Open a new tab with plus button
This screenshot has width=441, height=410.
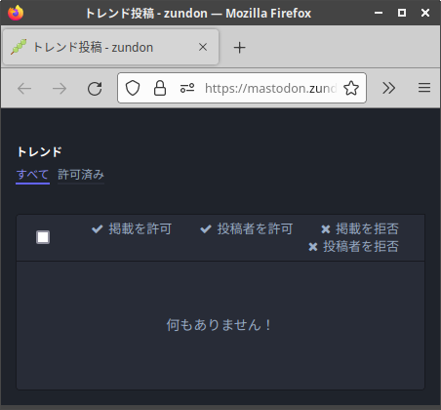pyautogui.click(x=239, y=48)
